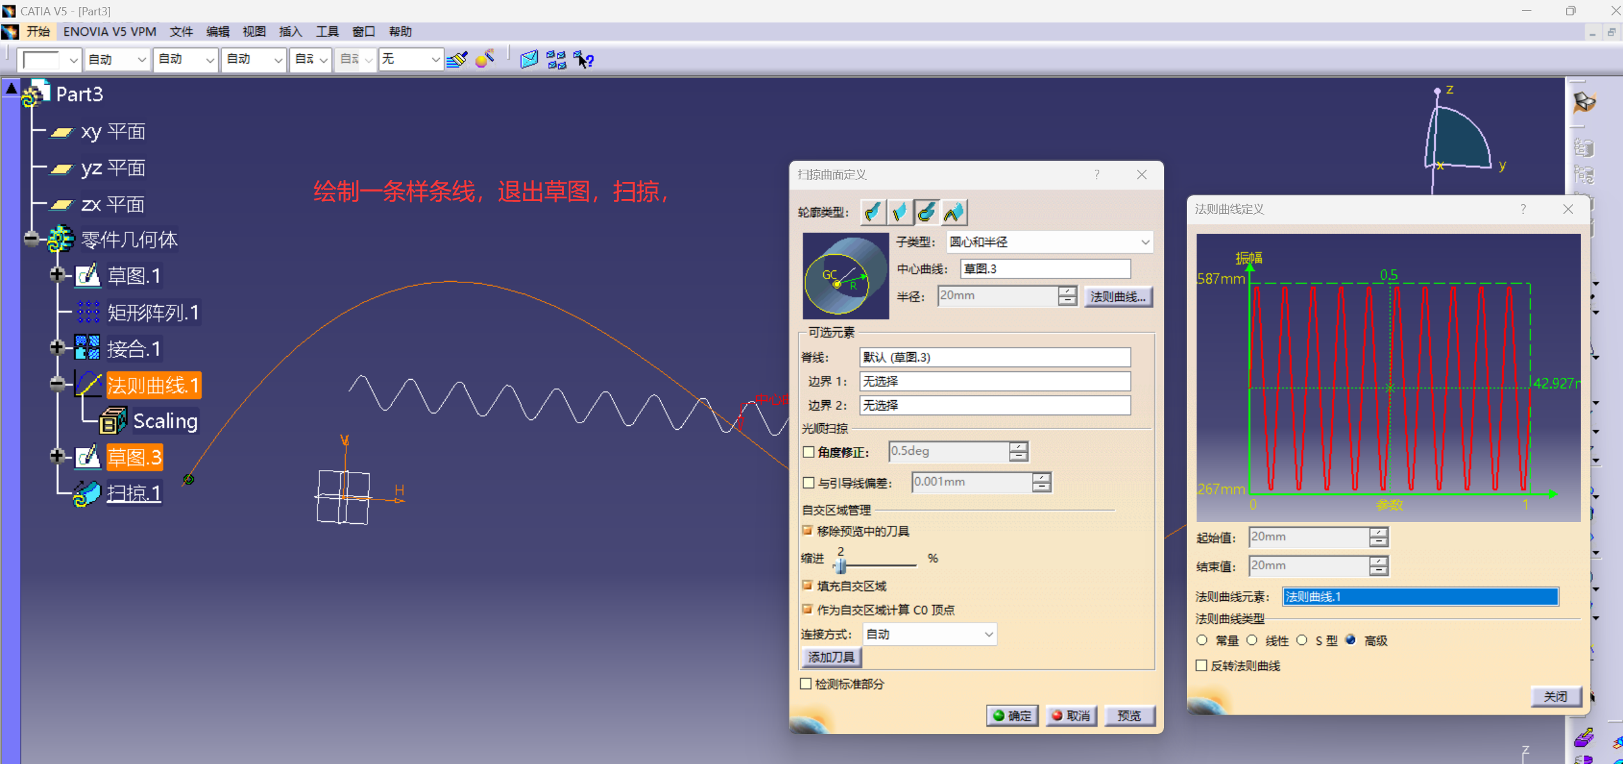This screenshot has height=764, width=1623.
Task: Open the 插入 menu
Action: coord(290,31)
